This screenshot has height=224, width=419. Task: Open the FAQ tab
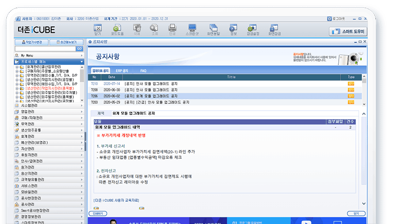tap(143, 71)
